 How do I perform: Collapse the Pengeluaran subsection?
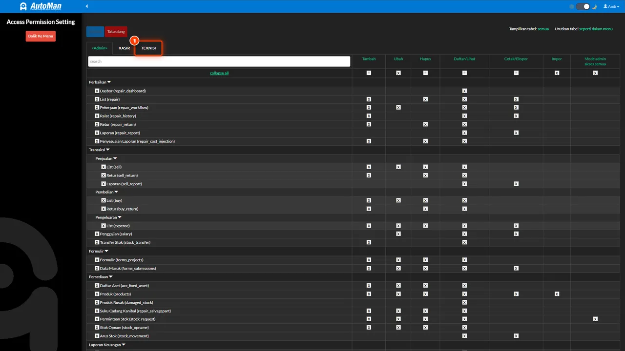[x=108, y=217]
